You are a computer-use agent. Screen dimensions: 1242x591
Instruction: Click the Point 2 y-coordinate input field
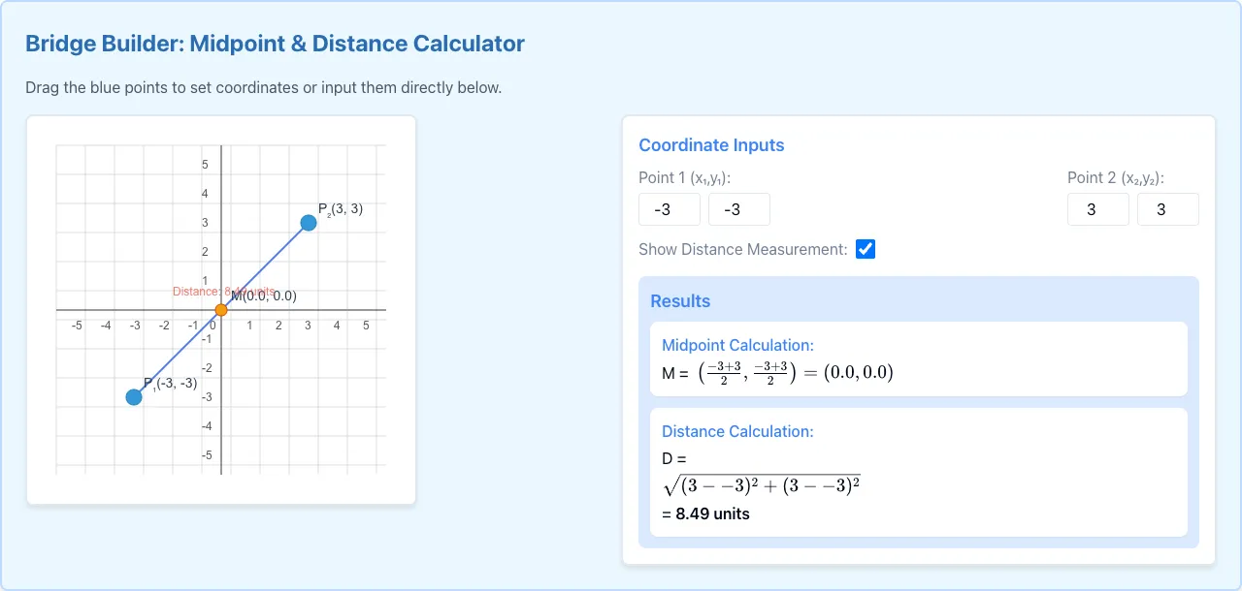pyautogui.click(x=1168, y=209)
